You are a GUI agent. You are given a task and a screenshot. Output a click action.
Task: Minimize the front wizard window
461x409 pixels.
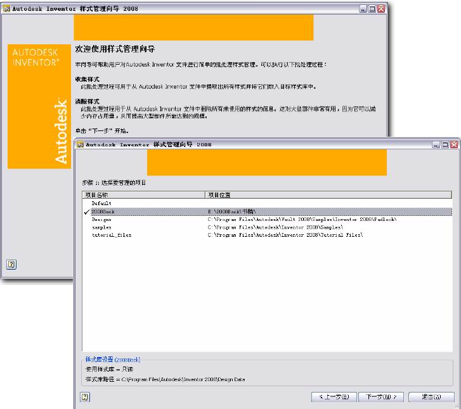436,144
